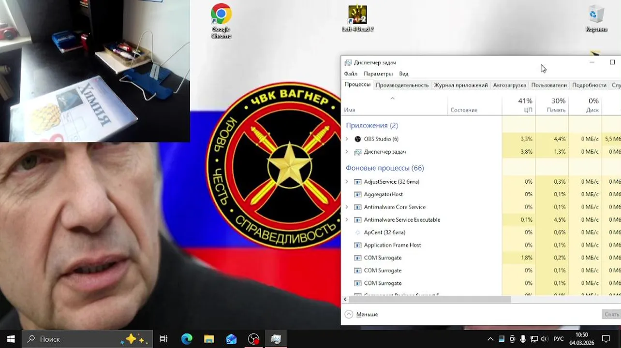Select the COM Surrogate row with 1,8% CPU
The height and width of the screenshot is (348, 621).
481,258
